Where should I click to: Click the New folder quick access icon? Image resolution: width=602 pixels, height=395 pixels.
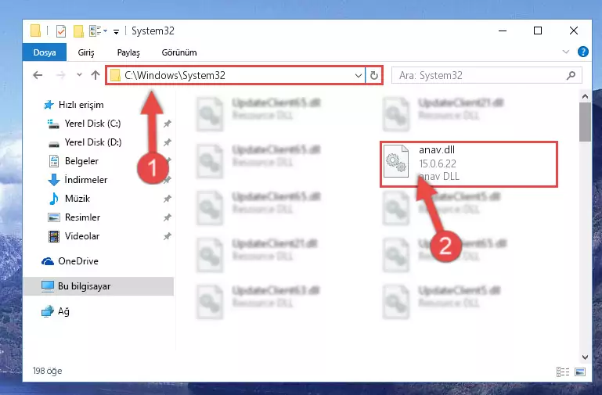tap(79, 31)
